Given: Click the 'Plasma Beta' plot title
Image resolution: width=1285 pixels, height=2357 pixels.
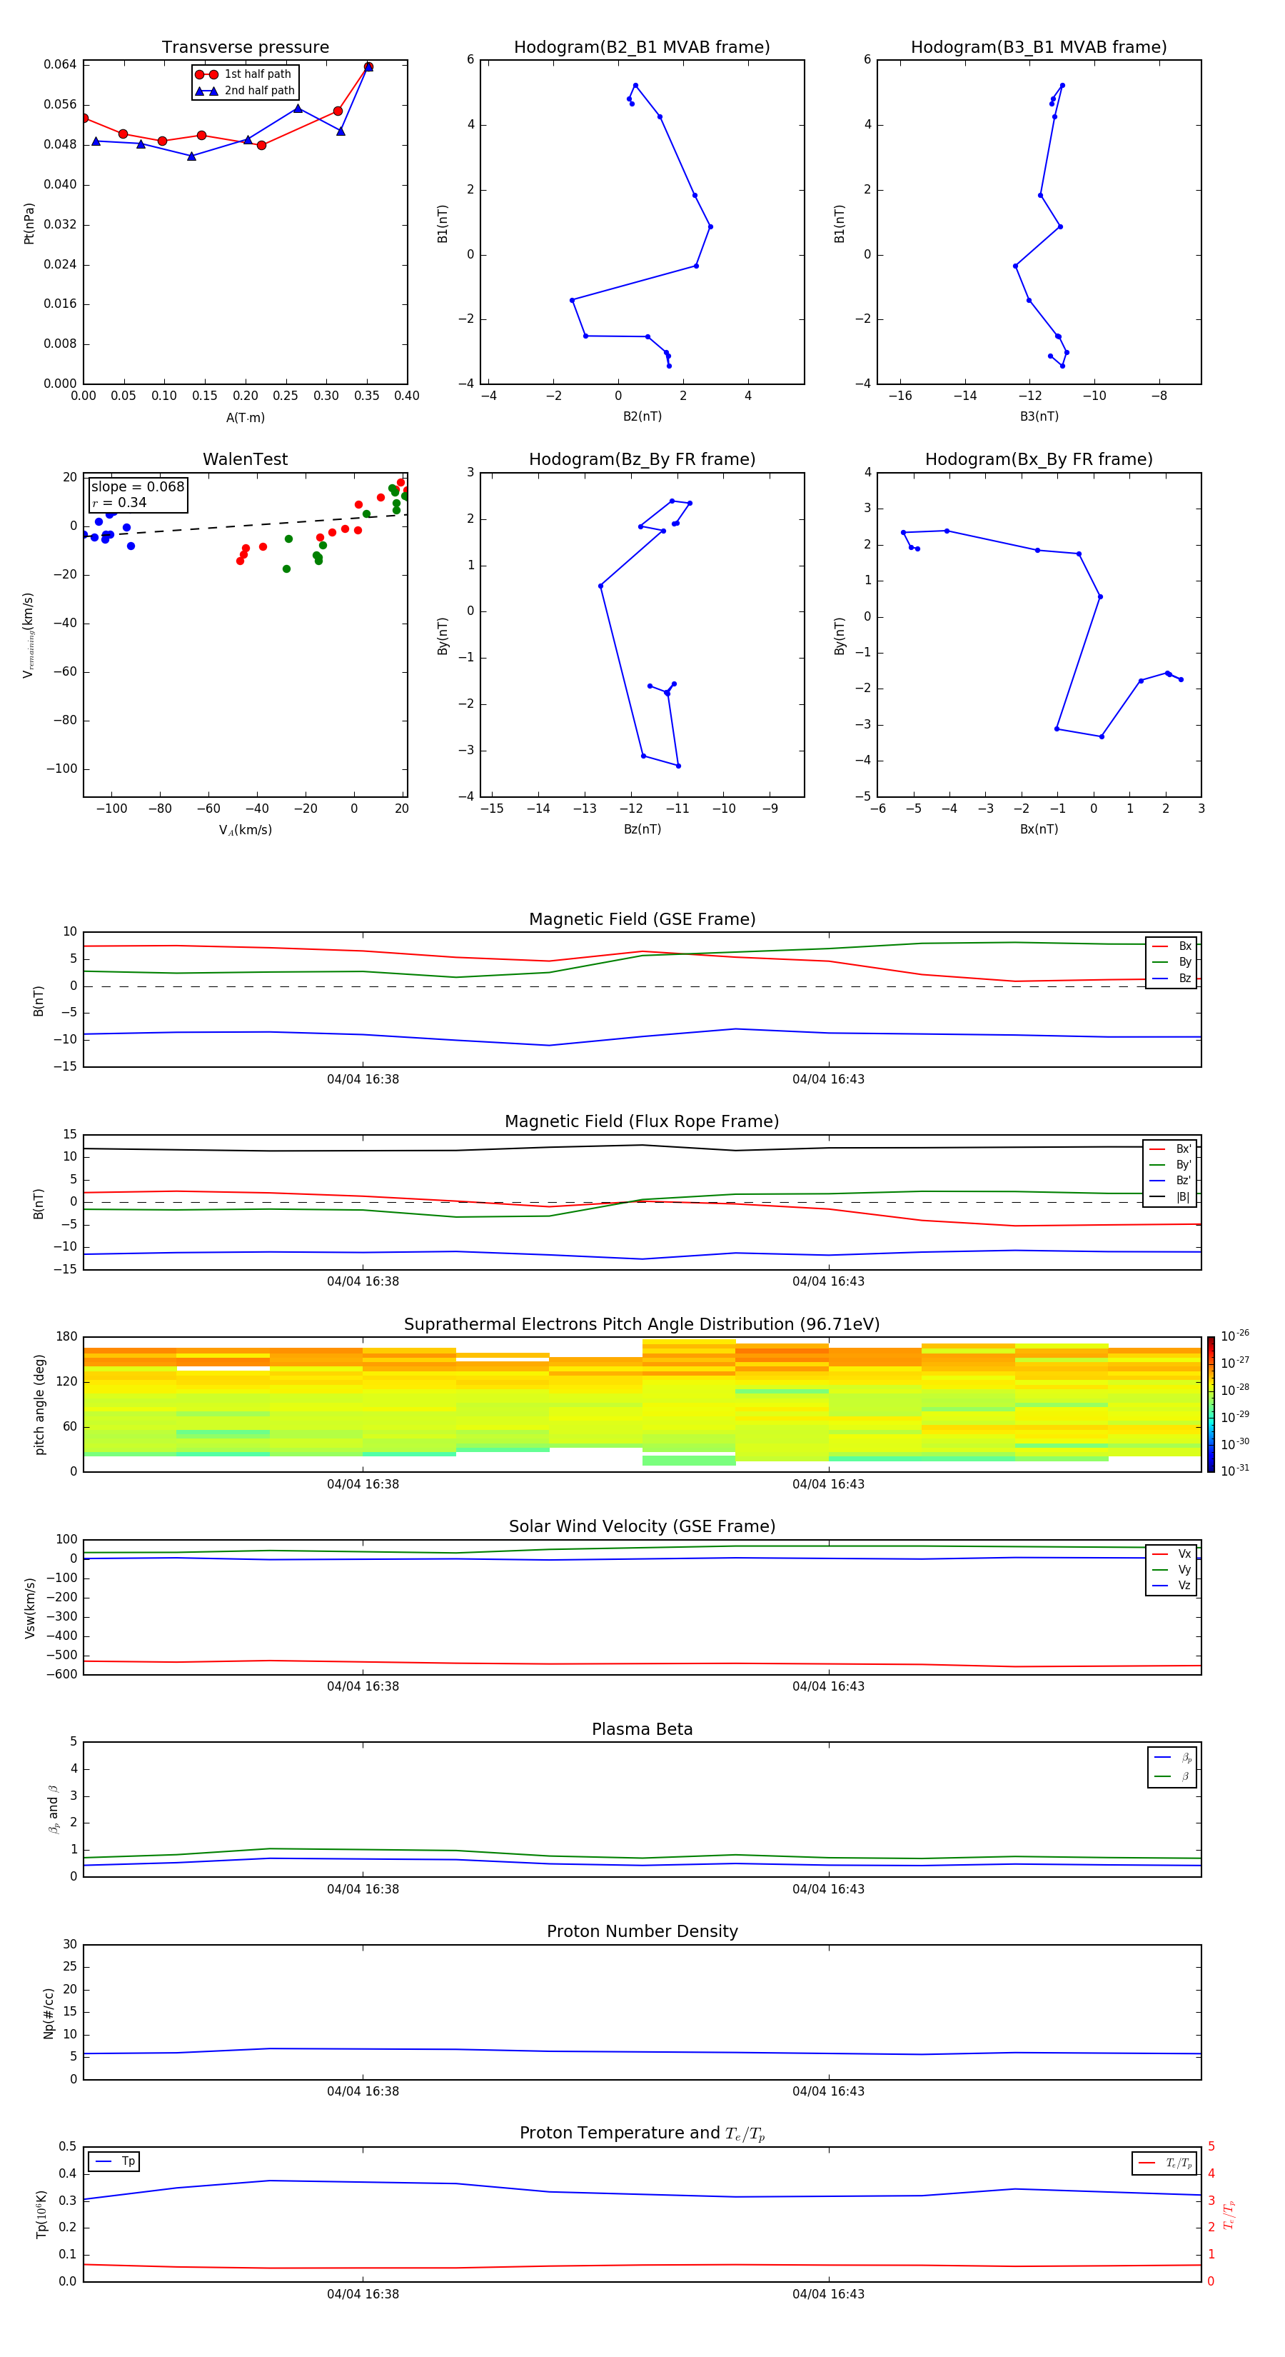Looking at the screenshot, I should [642, 1729].
